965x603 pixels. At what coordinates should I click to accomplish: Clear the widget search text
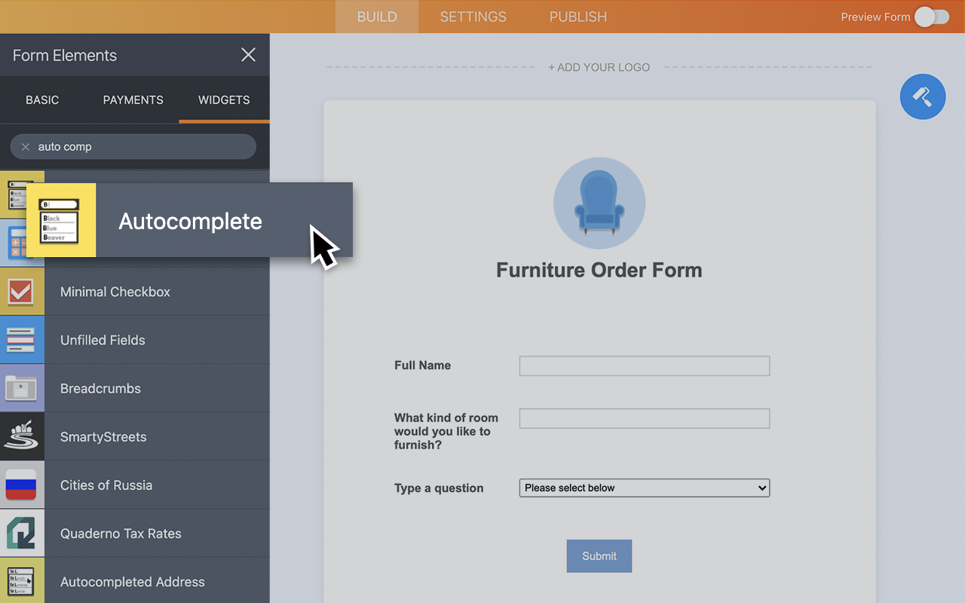pos(26,147)
